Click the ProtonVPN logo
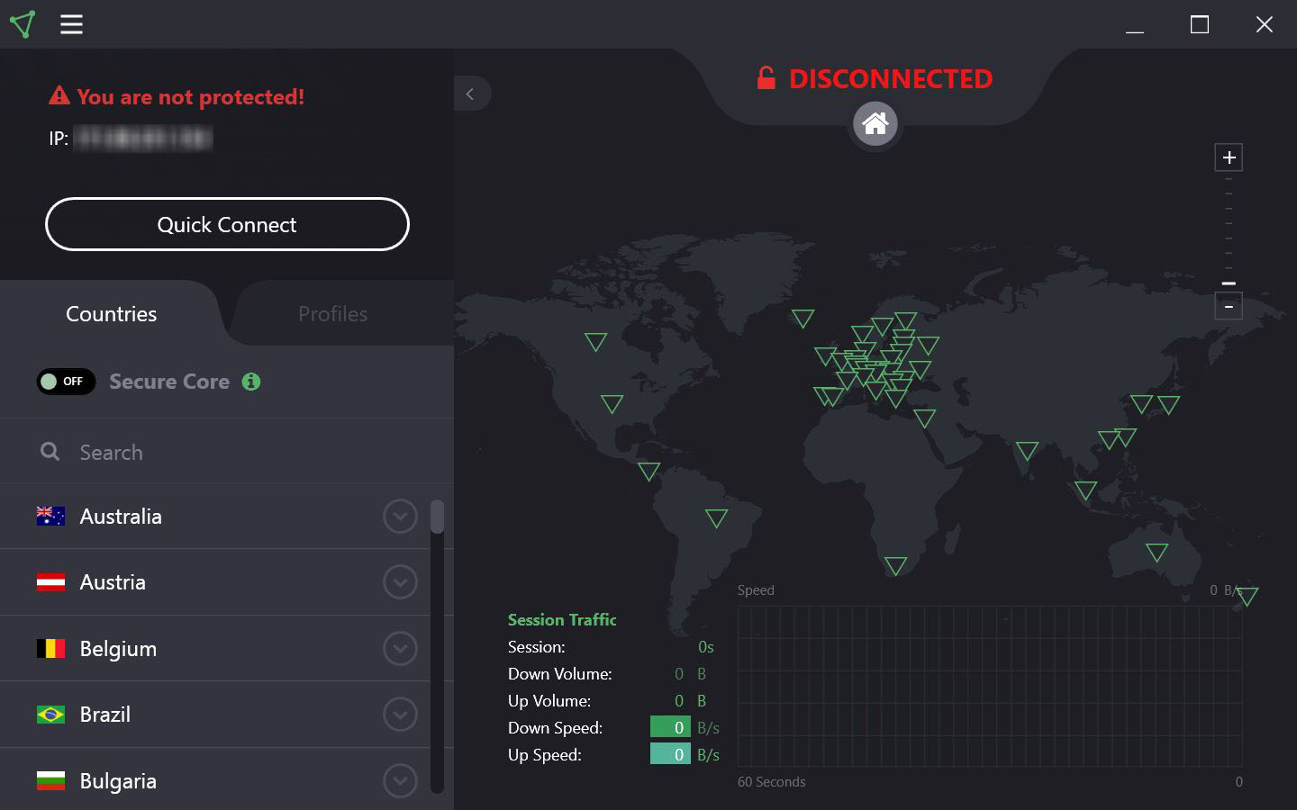Image resolution: width=1297 pixels, height=810 pixels. pyautogui.click(x=23, y=24)
